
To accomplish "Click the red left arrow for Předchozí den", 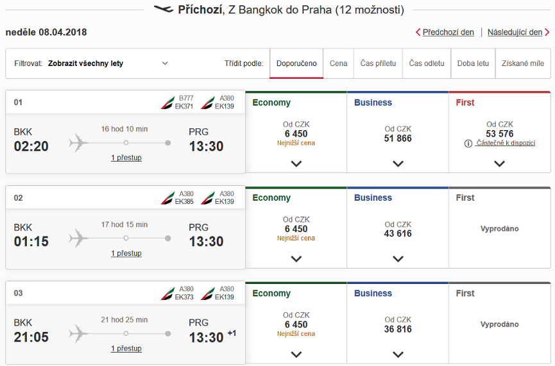I will (418, 32).
